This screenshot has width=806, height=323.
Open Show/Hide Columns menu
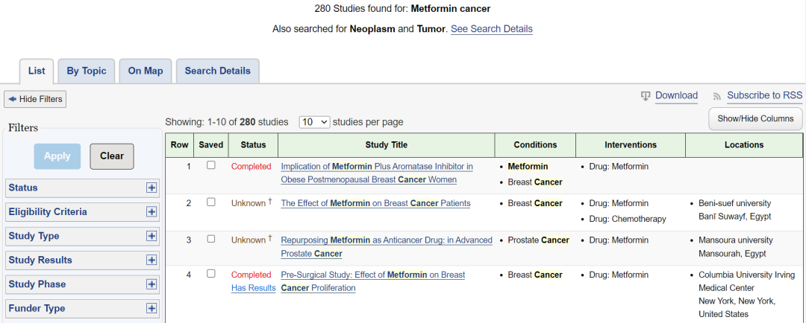(755, 119)
